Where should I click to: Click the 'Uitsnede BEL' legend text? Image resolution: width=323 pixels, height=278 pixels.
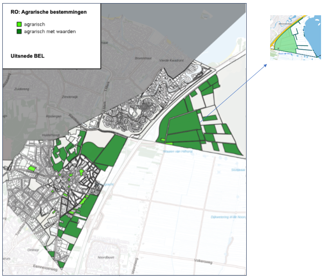click(x=27, y=56)
